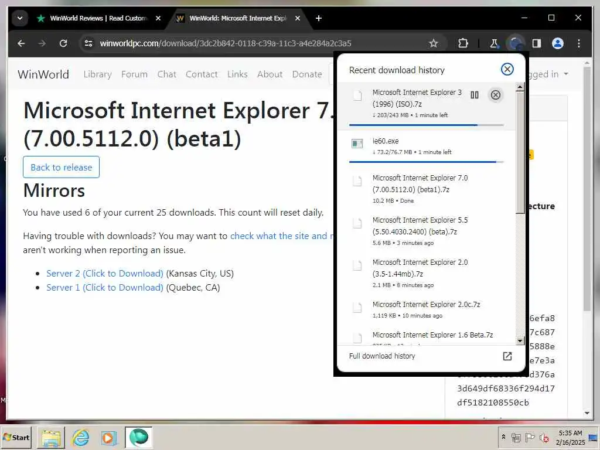Click ie60.exe file icon in downloads
Viewport: 600px width, 450px height.
click(x=357, y=144)
